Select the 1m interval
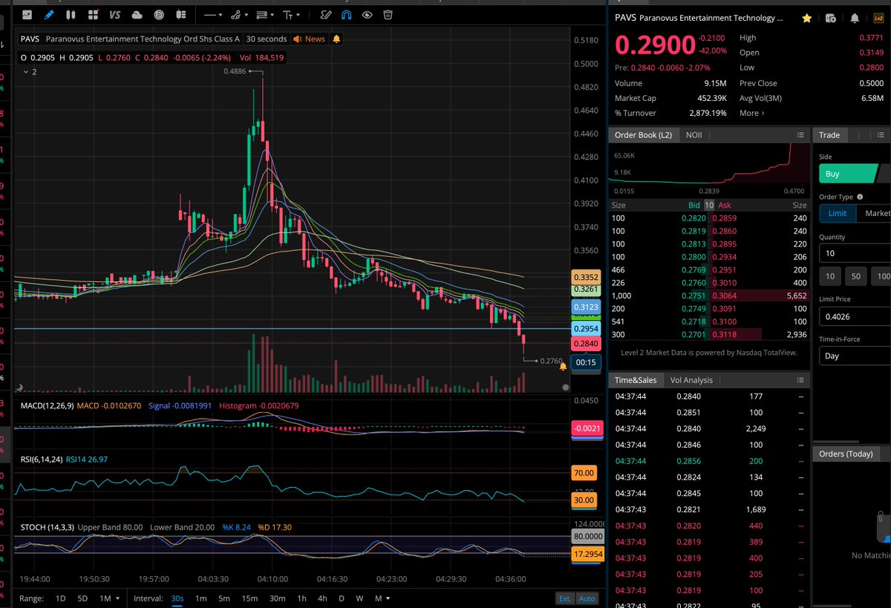 (200, 598)
